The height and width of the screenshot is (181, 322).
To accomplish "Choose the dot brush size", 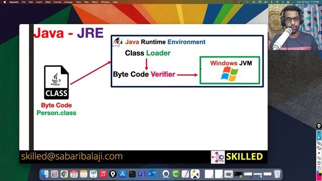I will coord(319,153).
